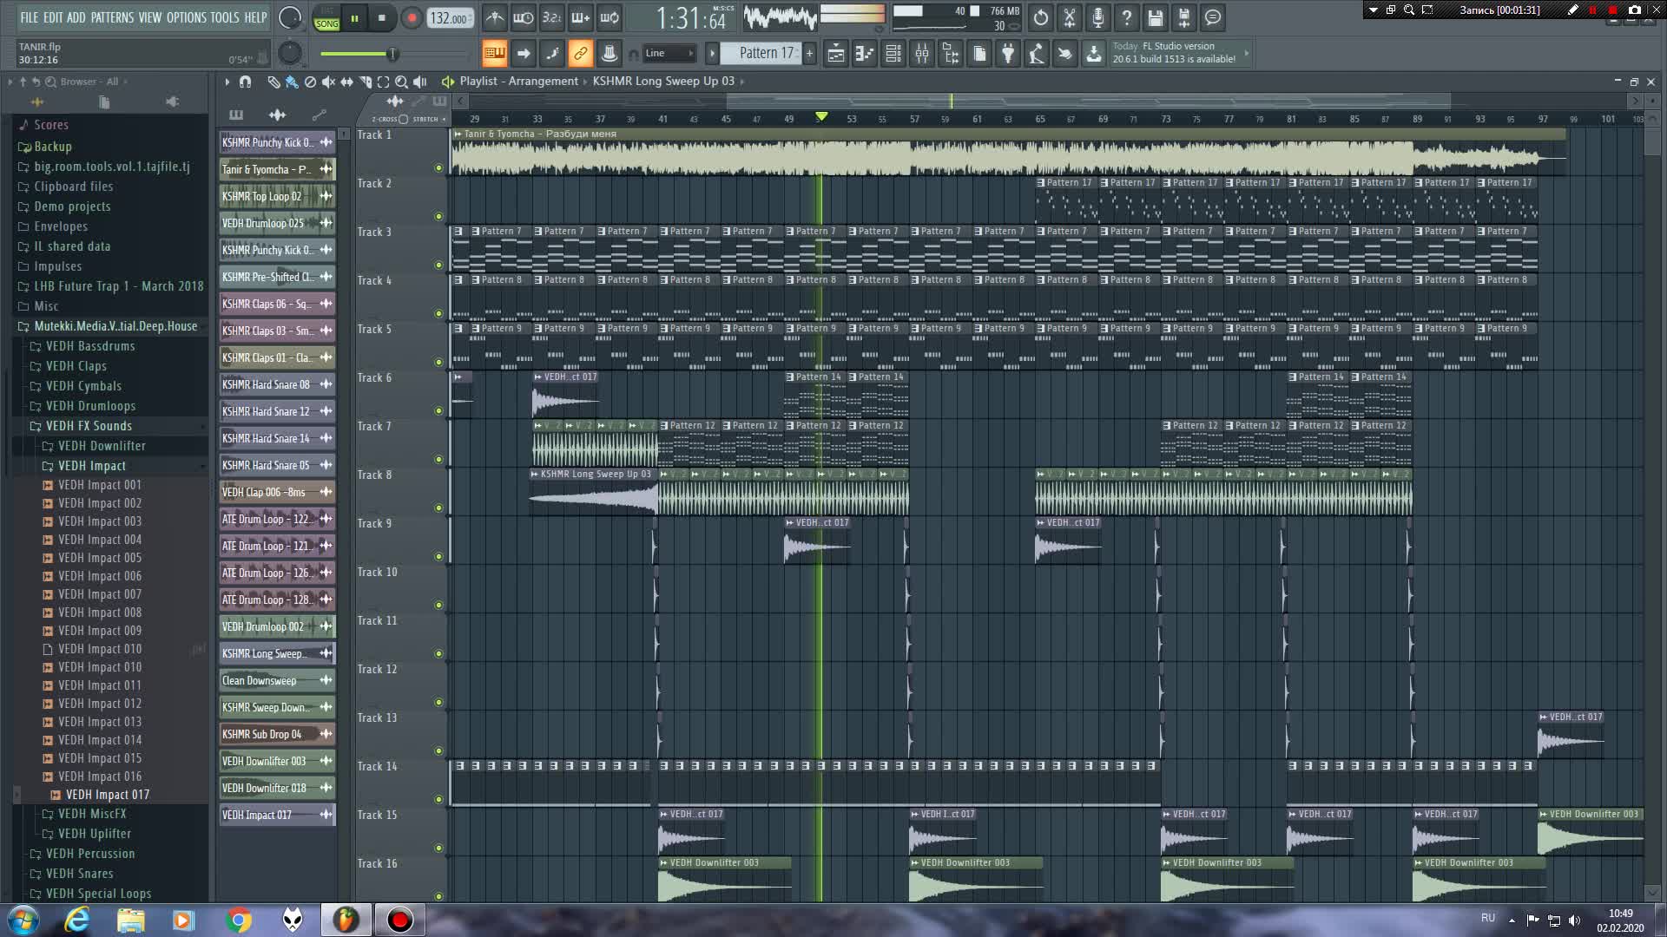Screen dimensions: 1667x937
Task: Open the FILE menu
Action: coord(30,17)
